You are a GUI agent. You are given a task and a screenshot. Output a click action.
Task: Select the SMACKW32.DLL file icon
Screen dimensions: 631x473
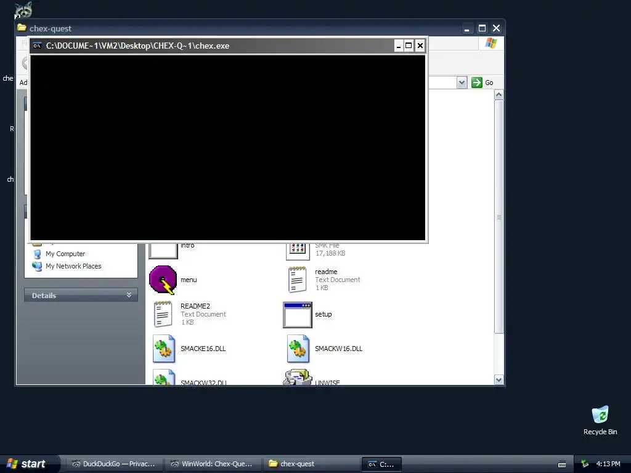point(164,378)
